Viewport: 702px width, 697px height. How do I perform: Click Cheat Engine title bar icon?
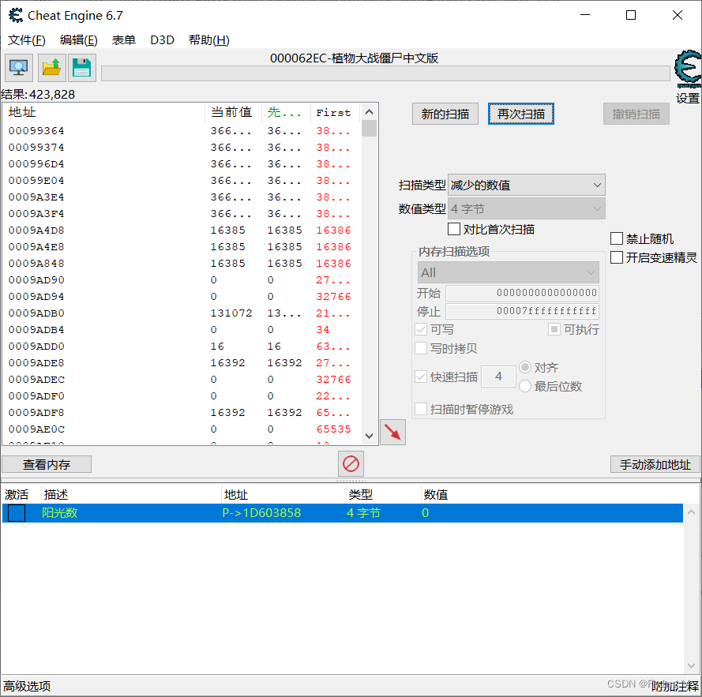coord(16,15)
